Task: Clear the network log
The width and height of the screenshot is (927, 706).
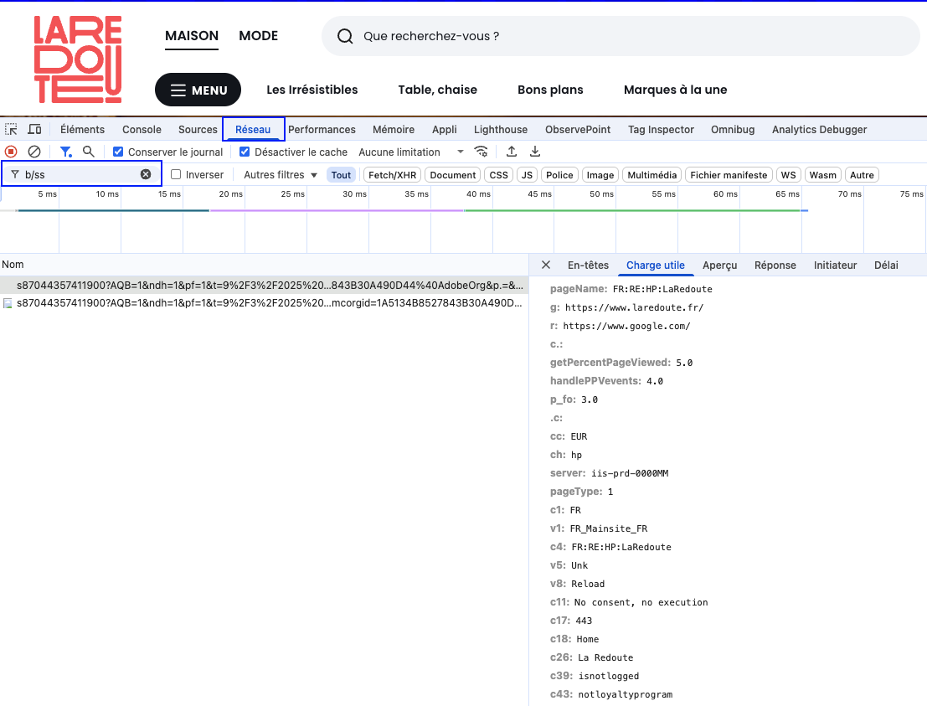Action: (x=34, y=152)
